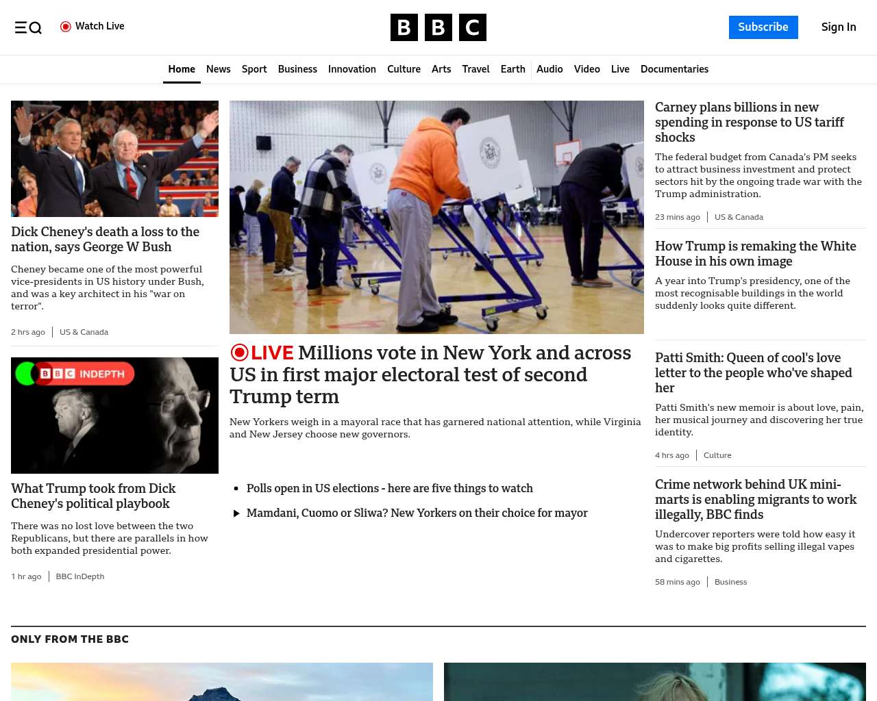This screenshot has height=701, width=877.
Task: Read Carney plans billions spending headline
Action: click(749, 122)
